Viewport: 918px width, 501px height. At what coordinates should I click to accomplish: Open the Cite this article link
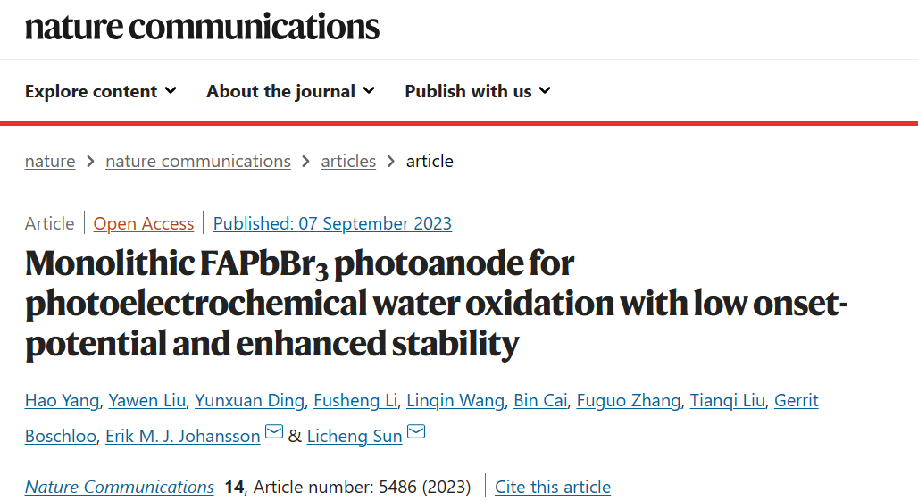coord(553,487)
